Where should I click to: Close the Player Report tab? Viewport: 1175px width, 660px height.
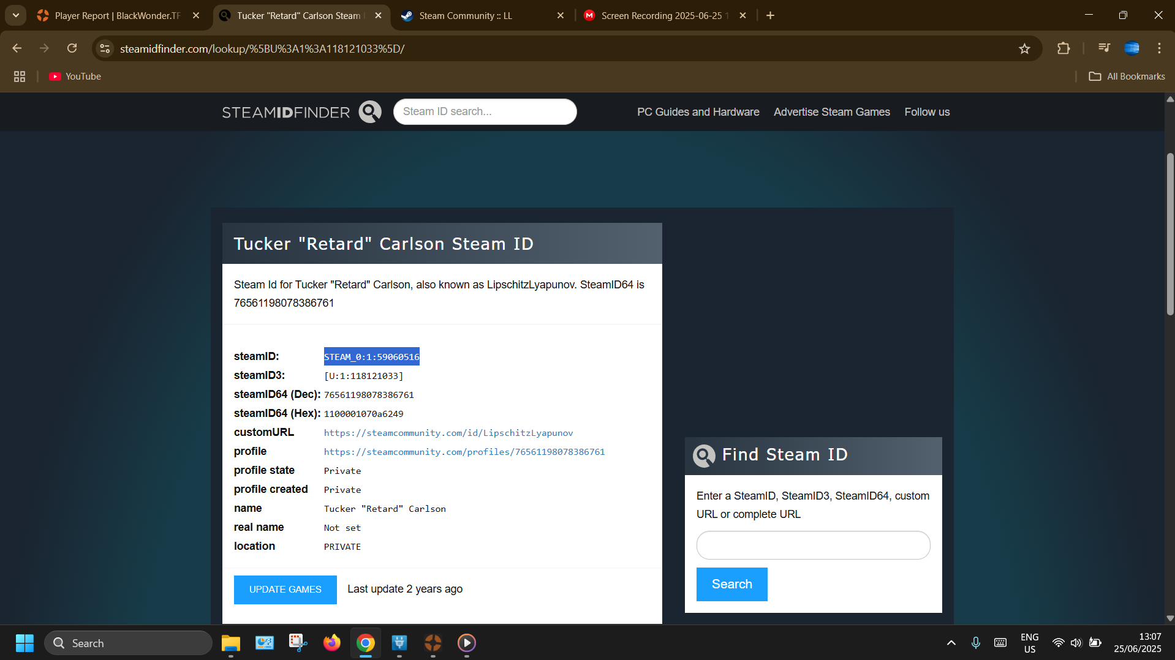196,15
